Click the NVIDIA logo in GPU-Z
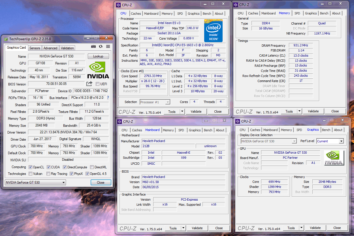 click(98, 70)
